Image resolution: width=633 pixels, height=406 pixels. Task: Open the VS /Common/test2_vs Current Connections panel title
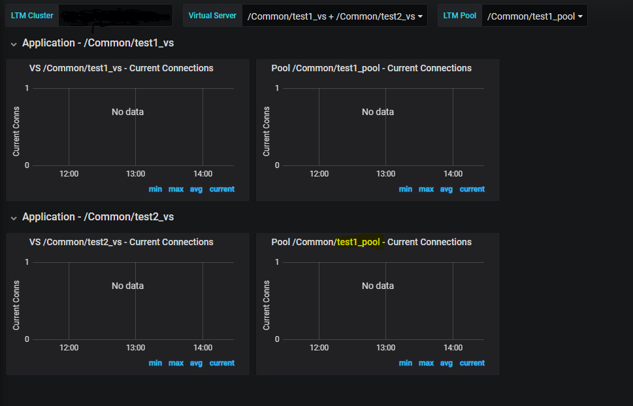[x=121, y=242]
